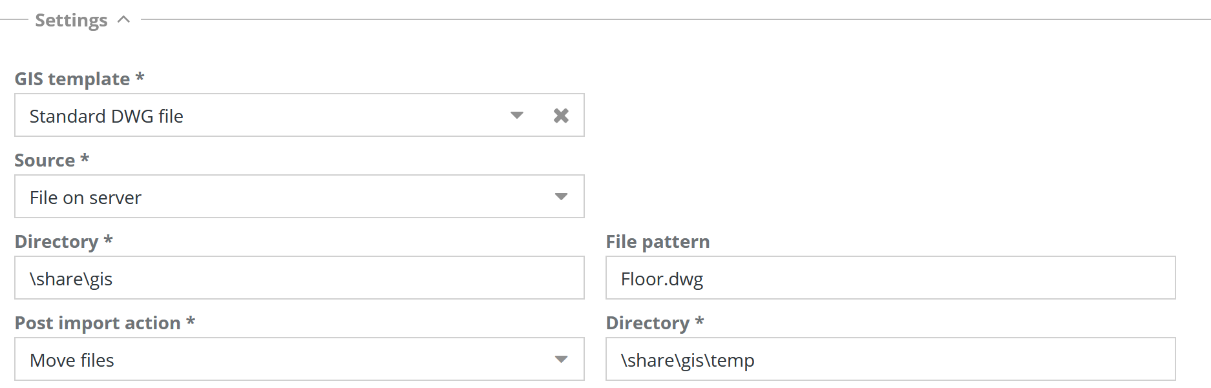Focus the Directory field containing \share\gis\temp
The height and width of the screenshot is (388, 1211).
point(890,360)
